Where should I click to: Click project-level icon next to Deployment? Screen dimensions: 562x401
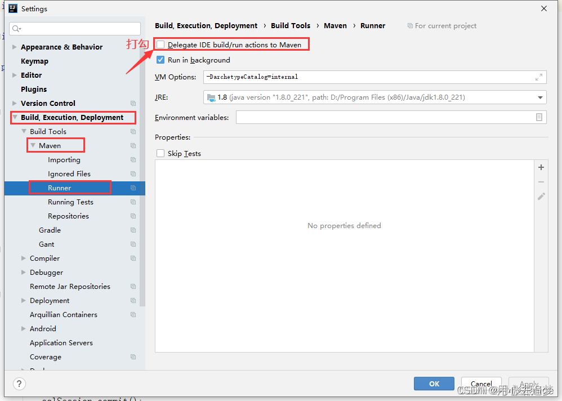(133, 300)
